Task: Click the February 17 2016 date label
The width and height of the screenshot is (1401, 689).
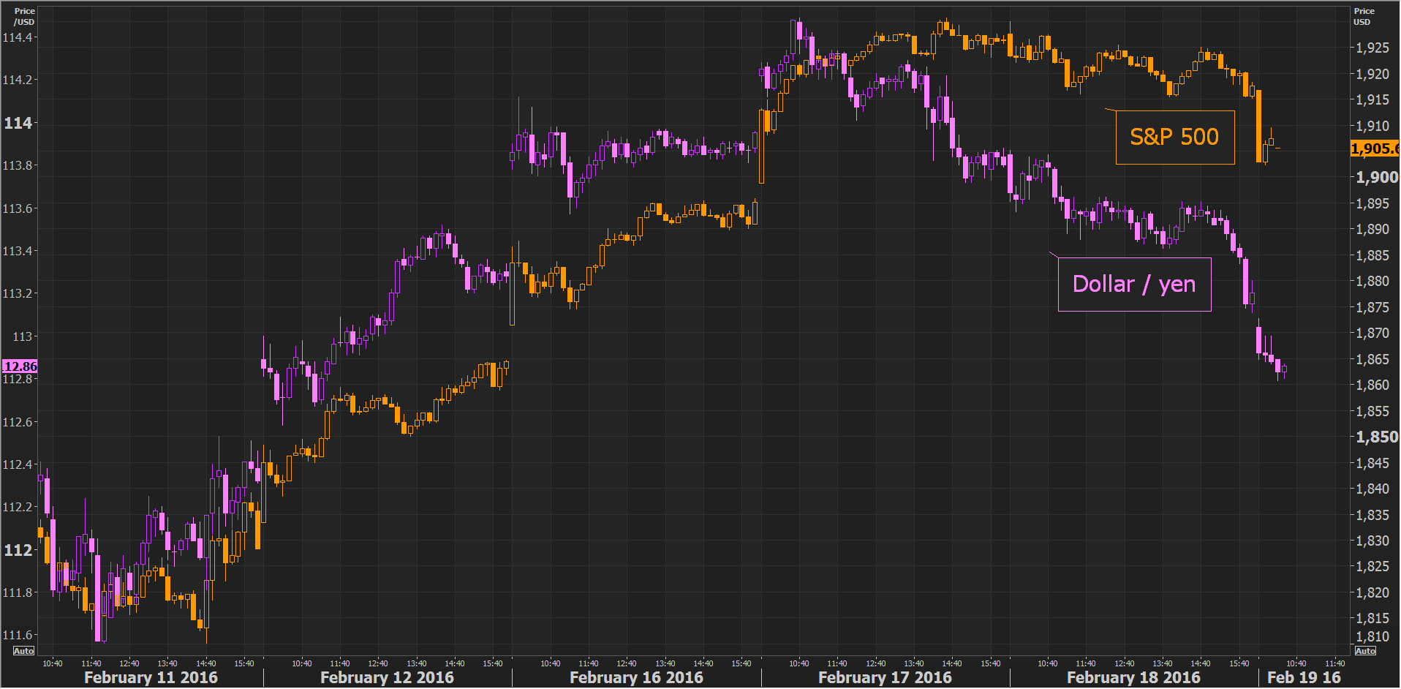Action: click(x=885, y=677)
